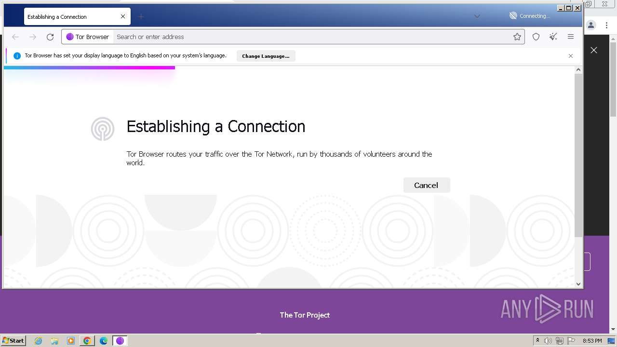Click the Tor Browser identity icon in the address bar

point(88,37)
